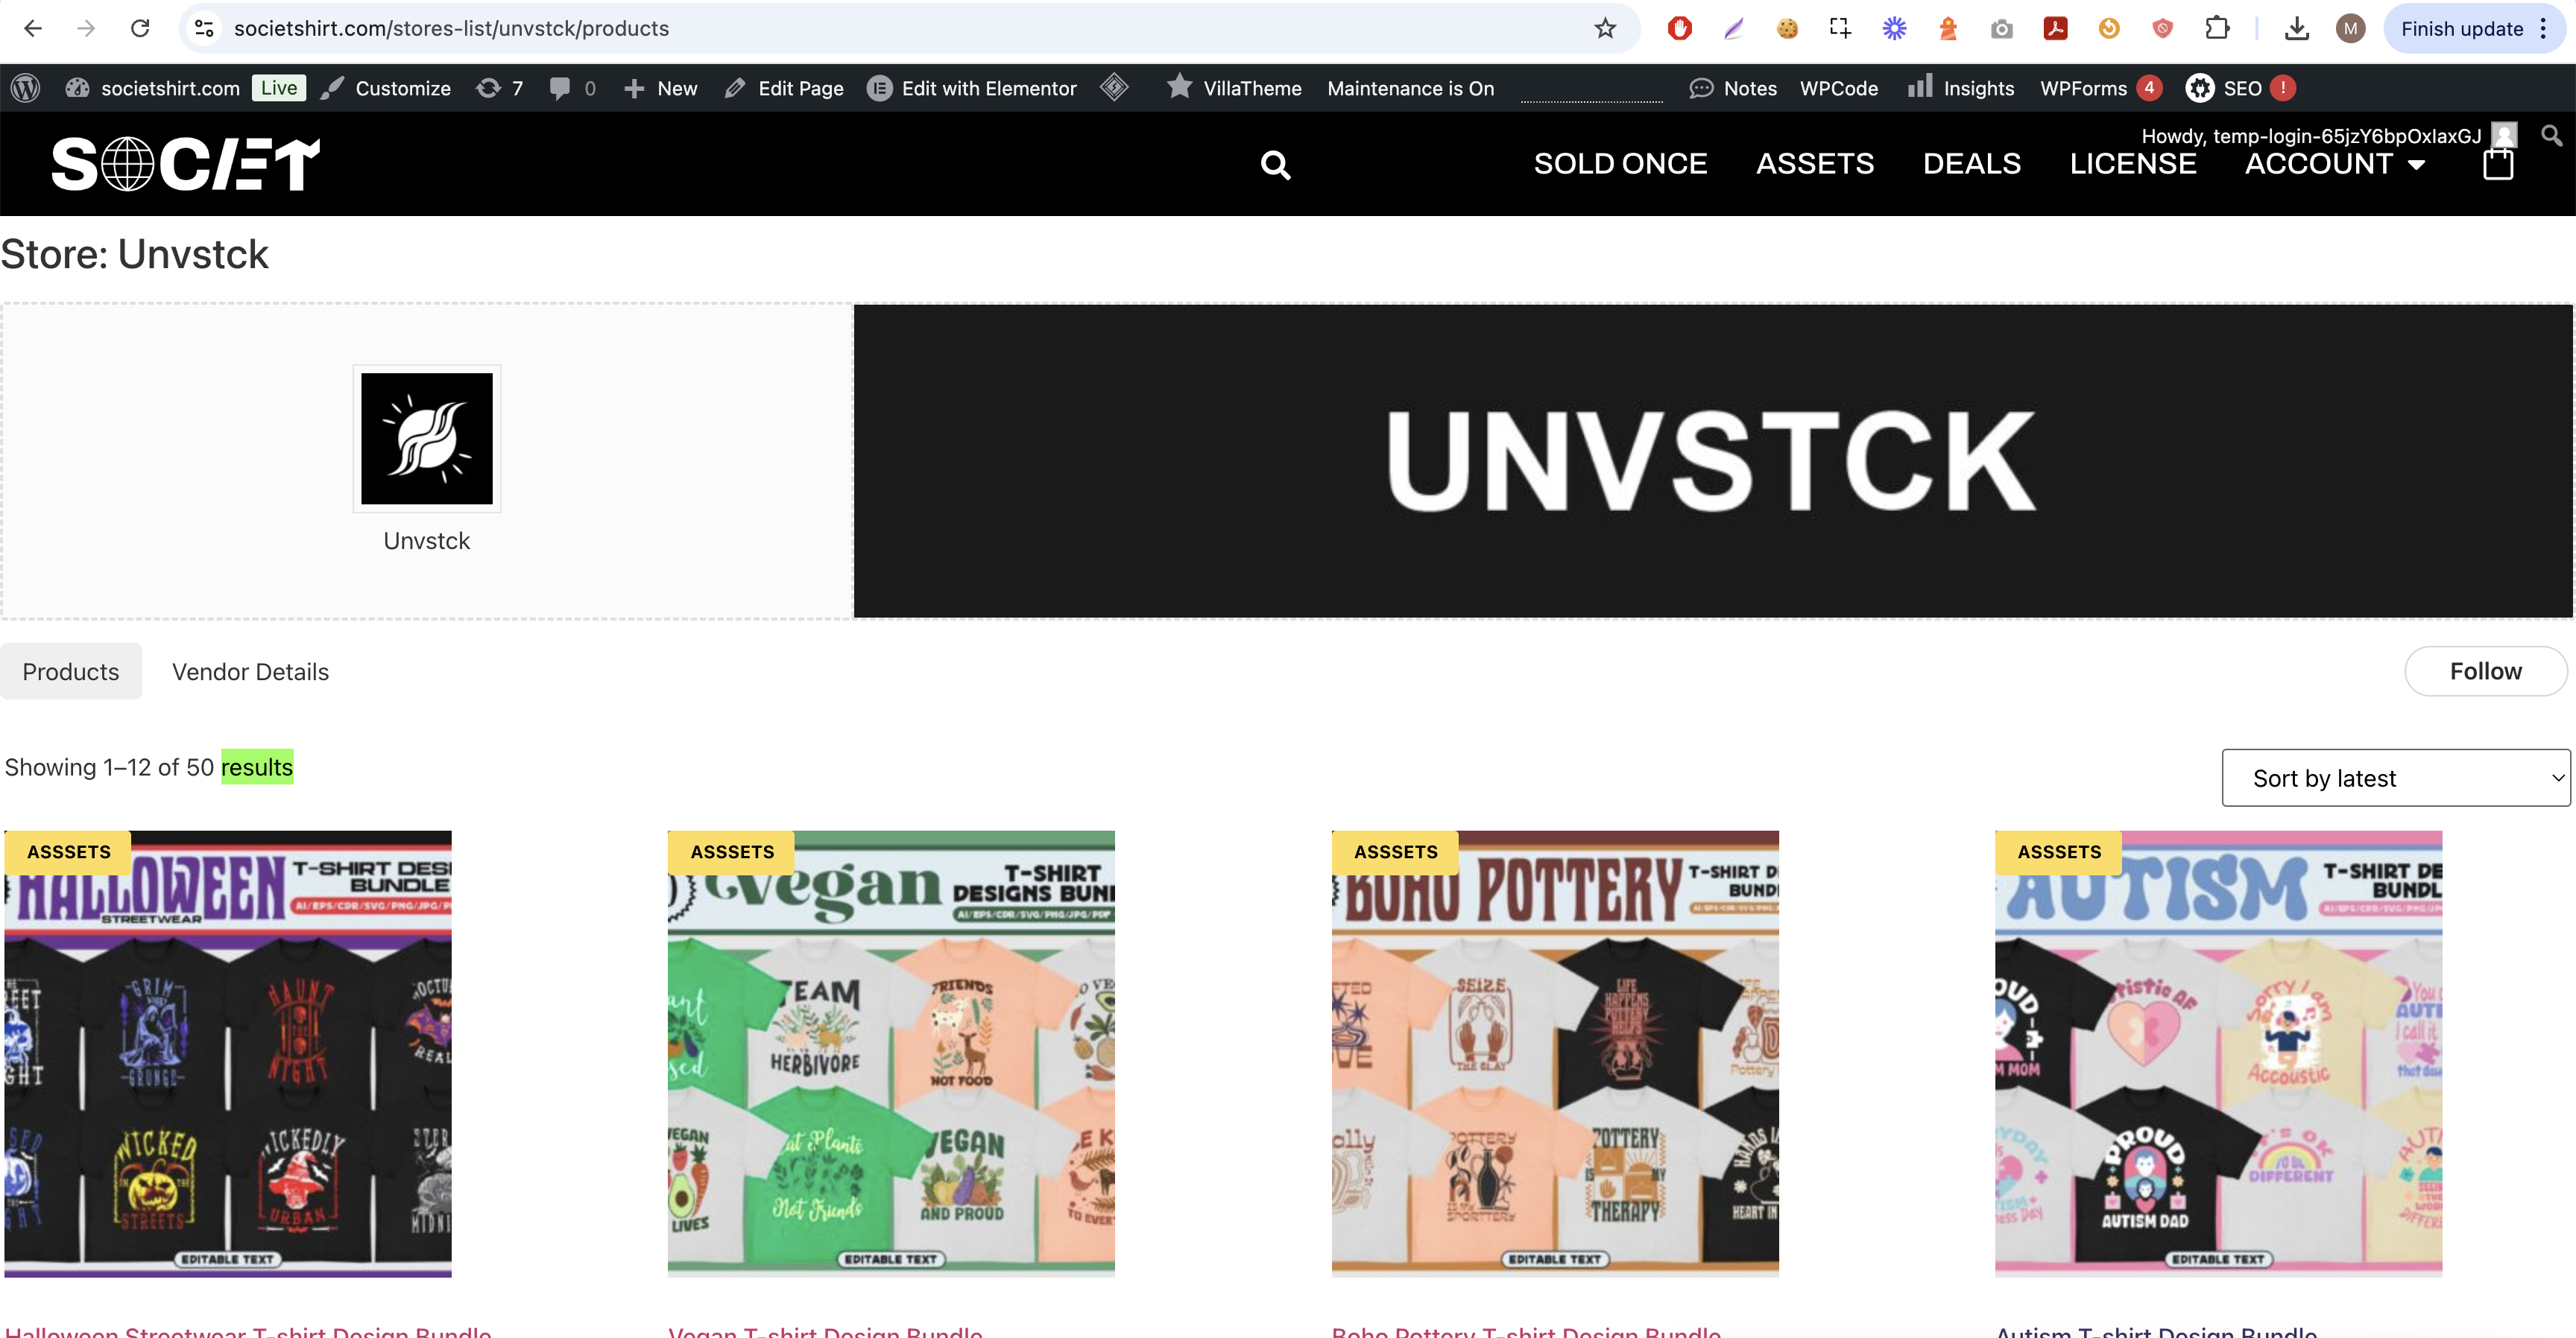Click Finish update button
This screenshot has height=1338, width=2576.
(x=2463, y=28)
